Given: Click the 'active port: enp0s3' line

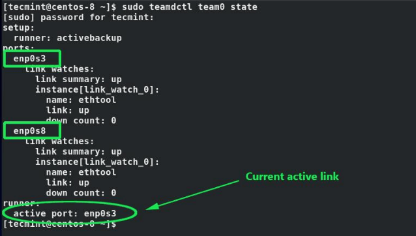Looking at the screenshot, I should pos(65,213).
